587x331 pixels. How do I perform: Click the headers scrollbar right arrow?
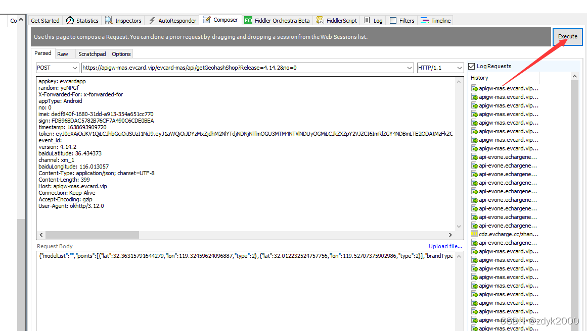pos(450,235)
